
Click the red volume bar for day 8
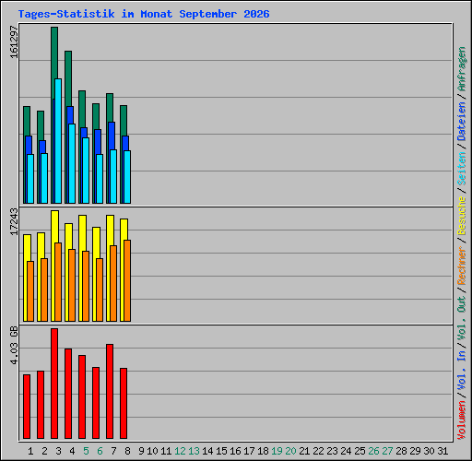[124, 404]
